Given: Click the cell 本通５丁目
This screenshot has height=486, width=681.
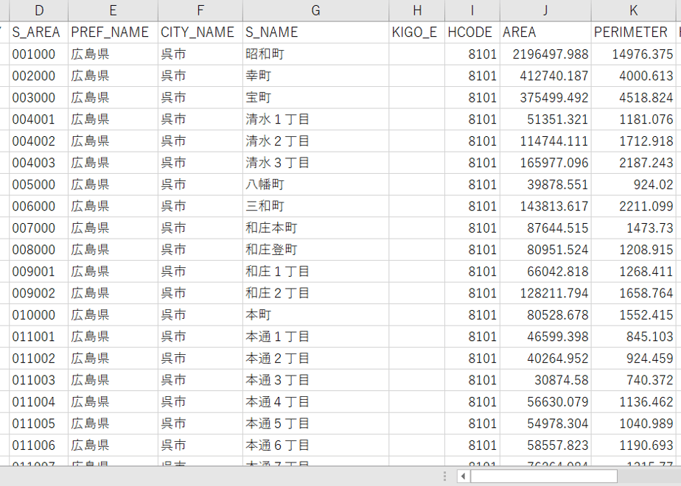Looking at the screenshot, I should (315, 423).
